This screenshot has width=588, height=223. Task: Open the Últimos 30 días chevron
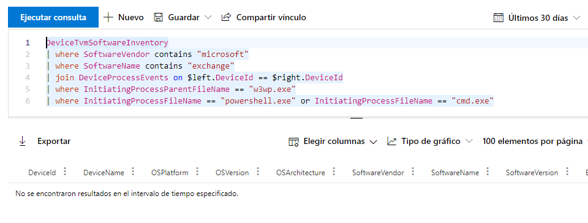click(577, 18)
